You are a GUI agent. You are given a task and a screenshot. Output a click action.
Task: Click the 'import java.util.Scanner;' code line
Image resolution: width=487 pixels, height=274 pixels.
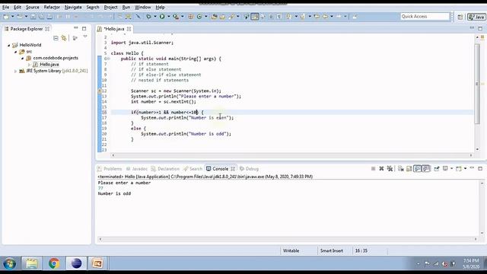pos(142,43)
